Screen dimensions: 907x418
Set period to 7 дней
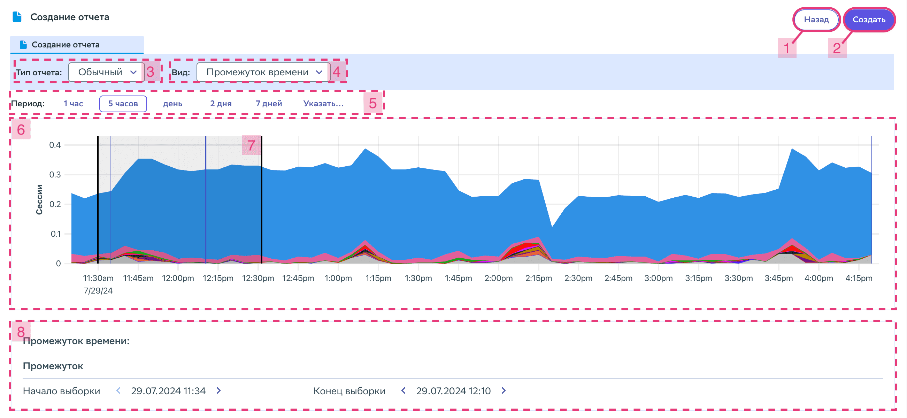pyautogui.click(x=269, y=104)
